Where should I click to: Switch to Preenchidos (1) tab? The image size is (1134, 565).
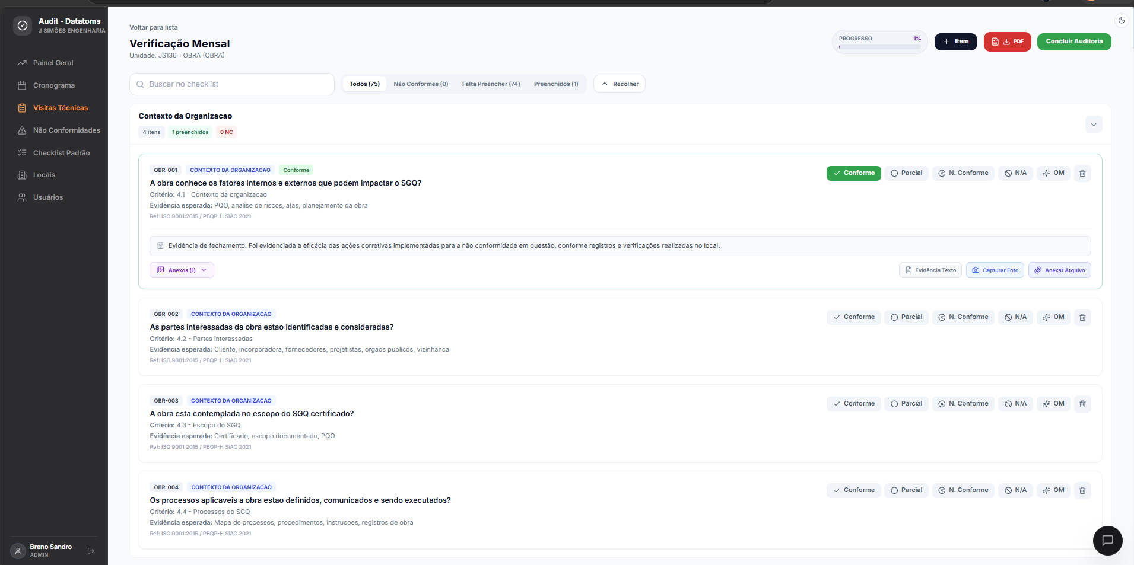[x=556, y=84]
